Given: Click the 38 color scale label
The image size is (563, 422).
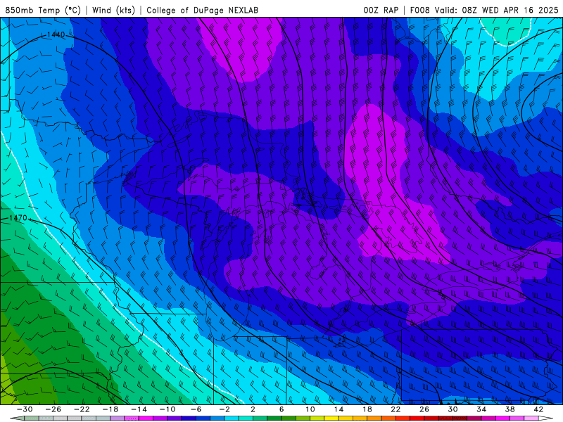Looking at the screenshot, I should [510, 409].
